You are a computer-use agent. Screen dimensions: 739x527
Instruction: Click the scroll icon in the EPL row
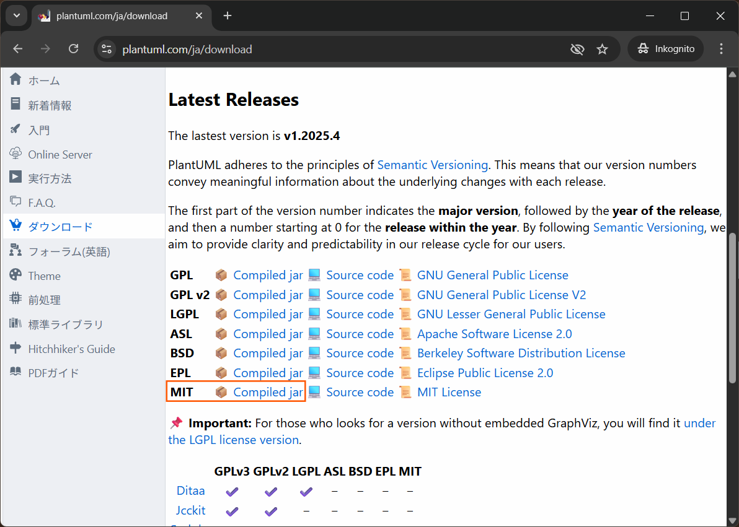coord(405,373)
